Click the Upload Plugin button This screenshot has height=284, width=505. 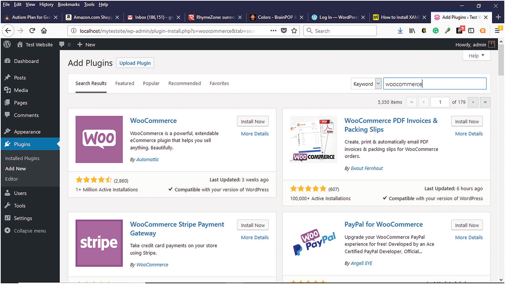tap(135, 63)
